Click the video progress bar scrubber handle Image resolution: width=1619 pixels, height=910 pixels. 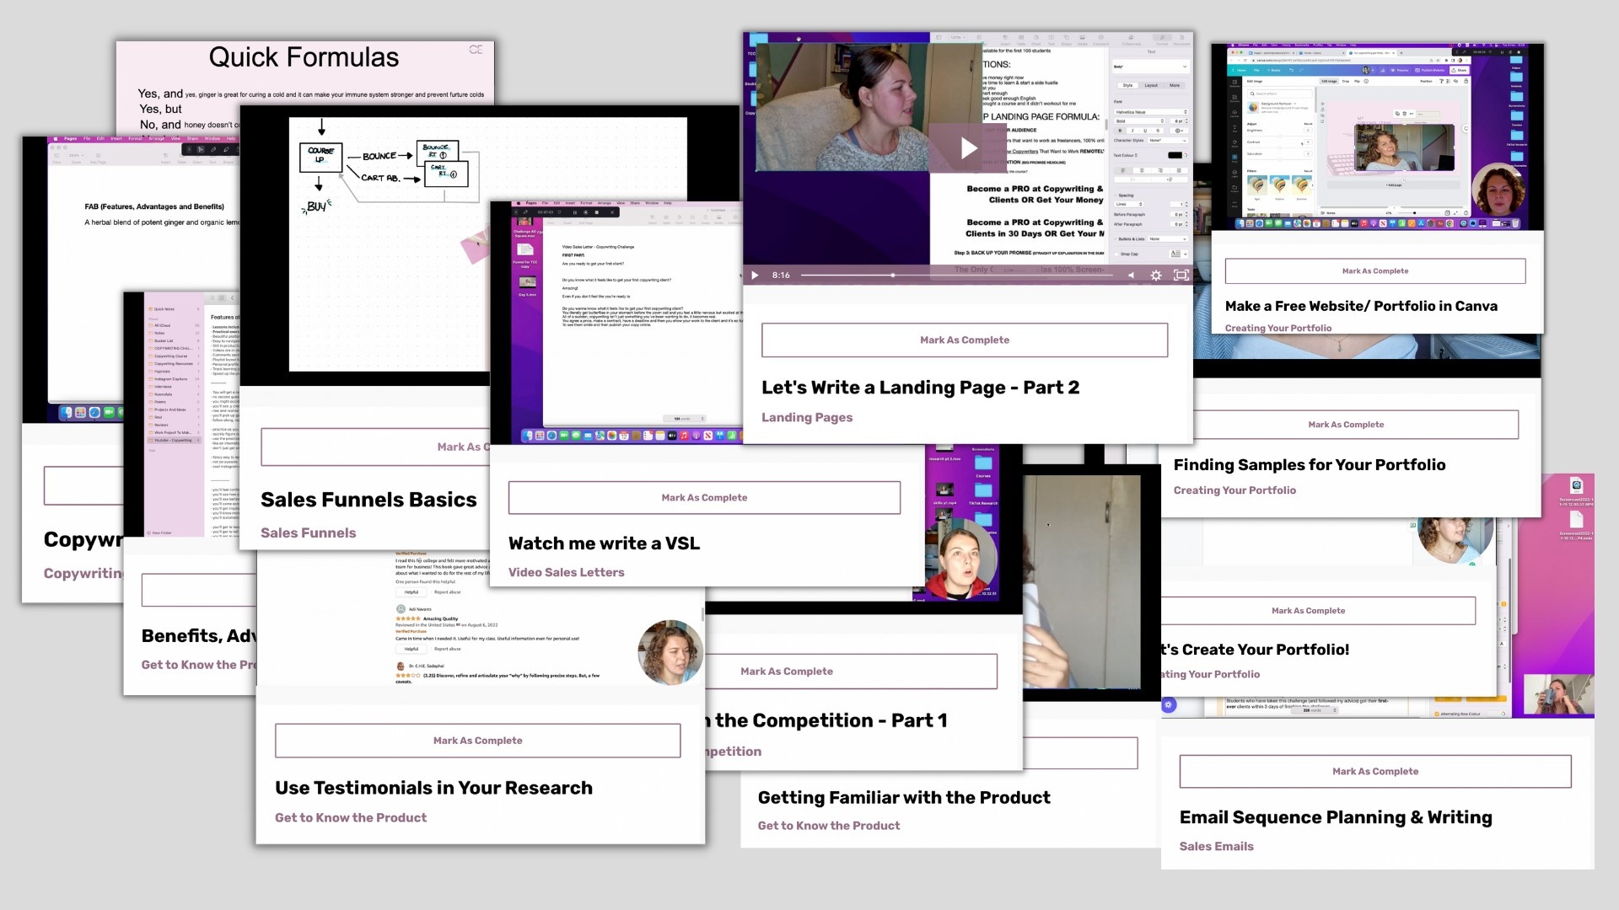coord(893,276)
